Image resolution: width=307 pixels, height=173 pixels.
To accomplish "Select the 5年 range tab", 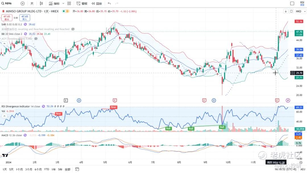I will point(60,169).
